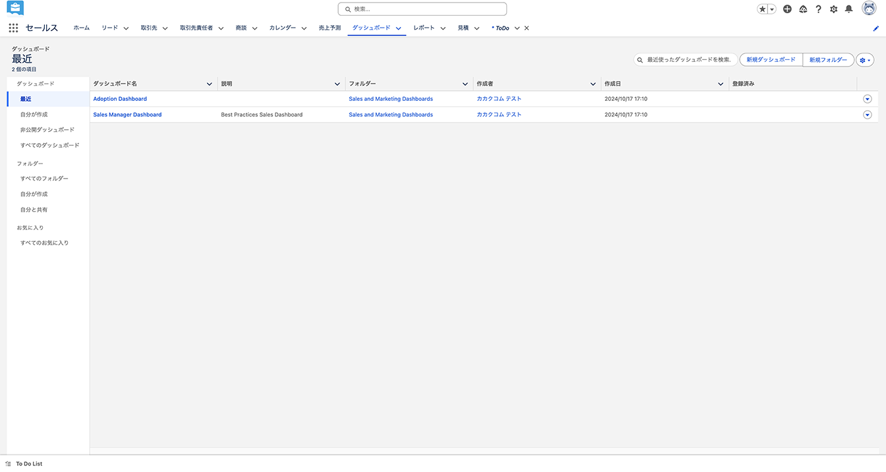
Task: Open the Notifications bell icon
Action: coord(849,9)
